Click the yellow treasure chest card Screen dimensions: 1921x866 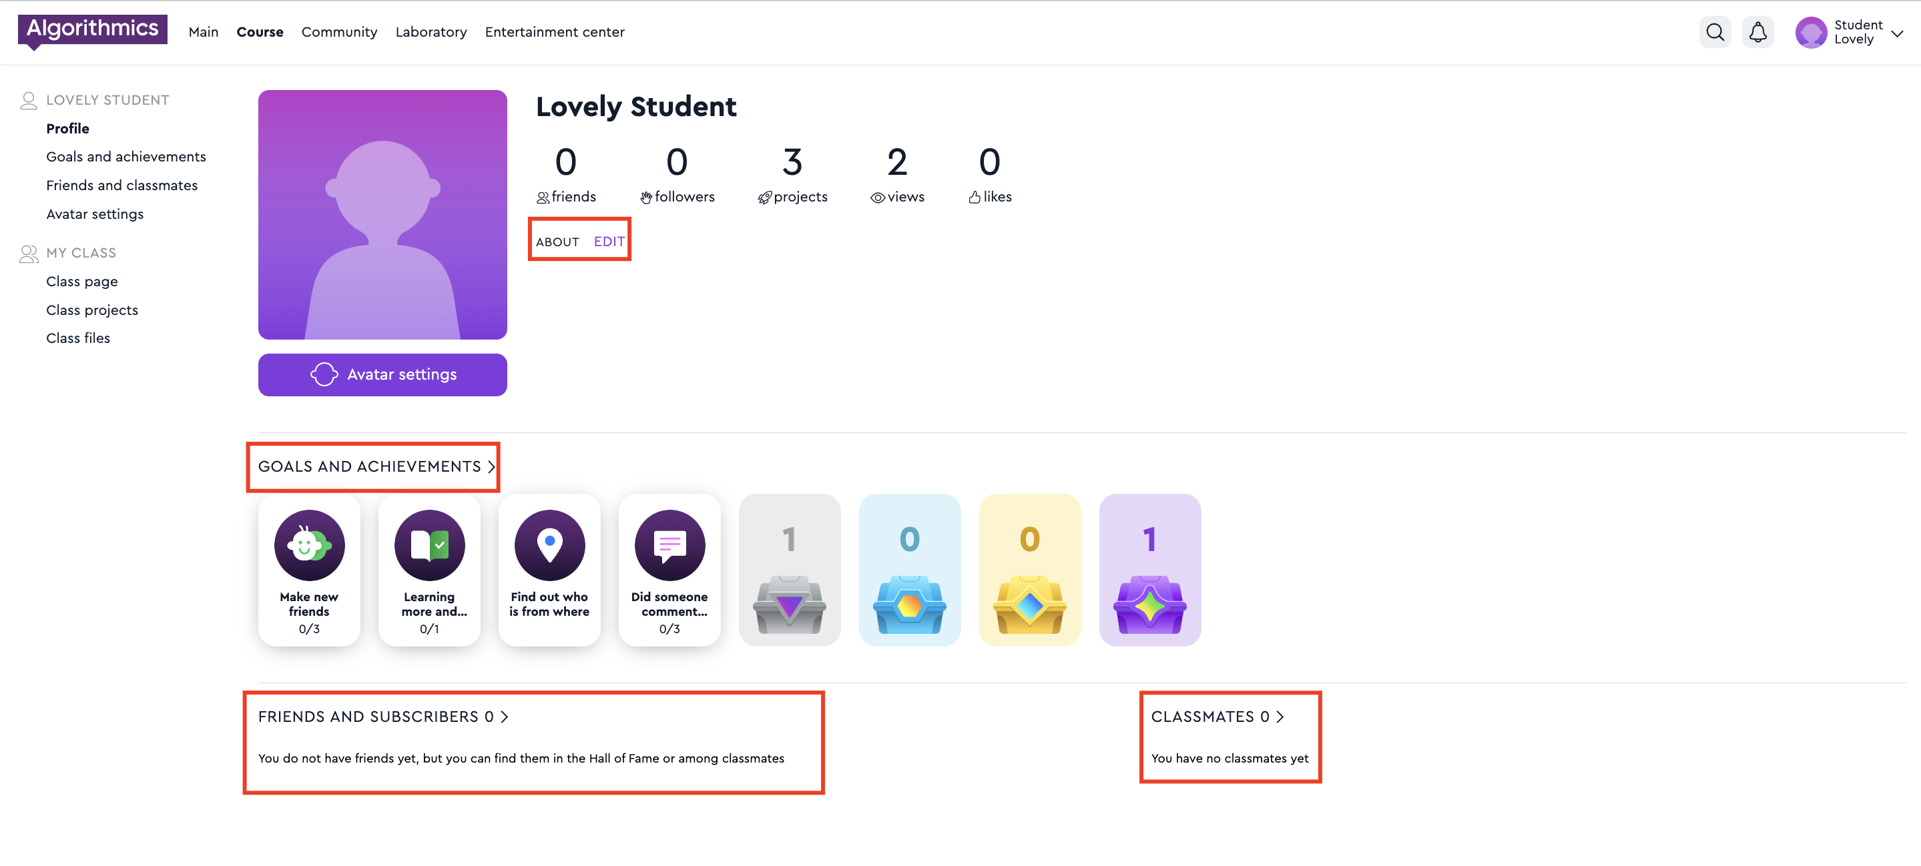pyautogui.click(x=1029, y=569)
